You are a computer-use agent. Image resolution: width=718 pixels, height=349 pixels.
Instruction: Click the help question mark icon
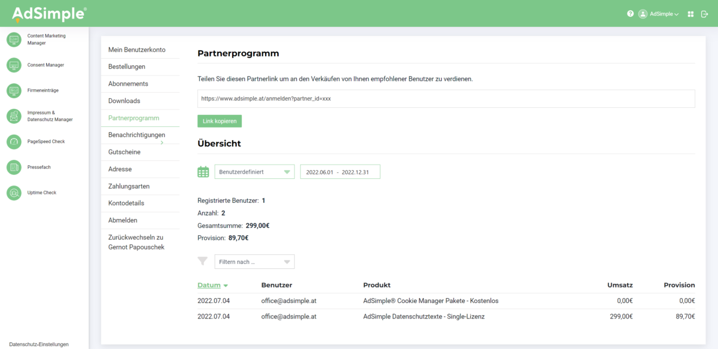pyautogui.click(x=630, y=14)
